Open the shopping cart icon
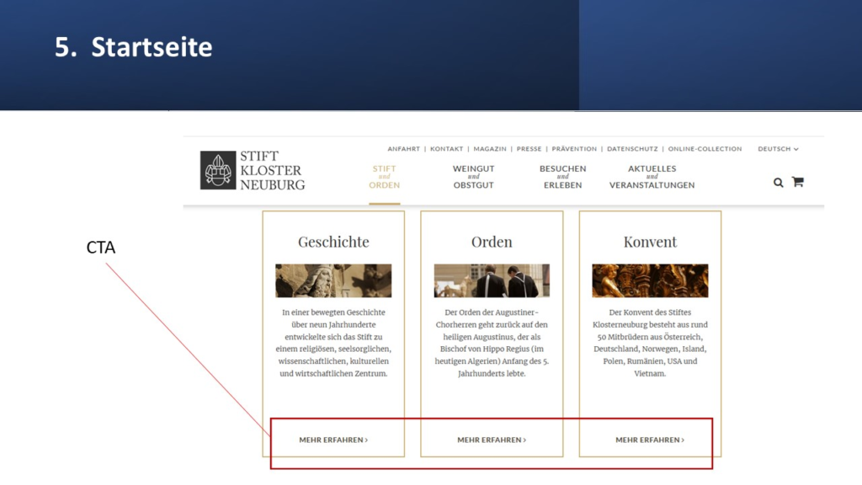Viewport: 862px width, 485px height. point(797,182)
